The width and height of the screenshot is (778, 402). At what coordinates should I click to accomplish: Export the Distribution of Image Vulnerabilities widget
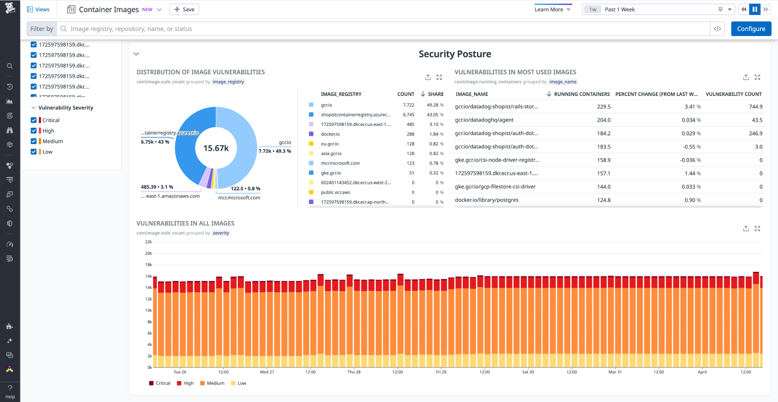[x=428, y=77]
